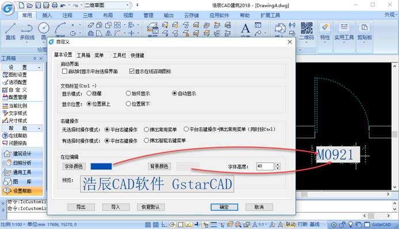Screen dimensions: 399x229
Task: Select the arc drawing tool
Action: (60, 28)
